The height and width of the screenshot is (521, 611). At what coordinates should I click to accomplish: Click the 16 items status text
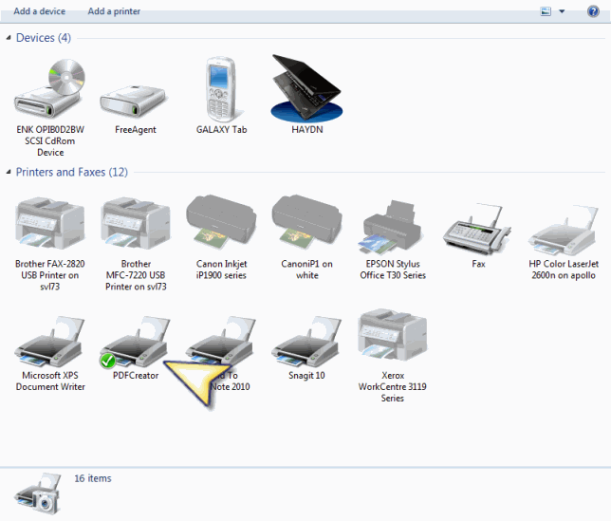93,478
